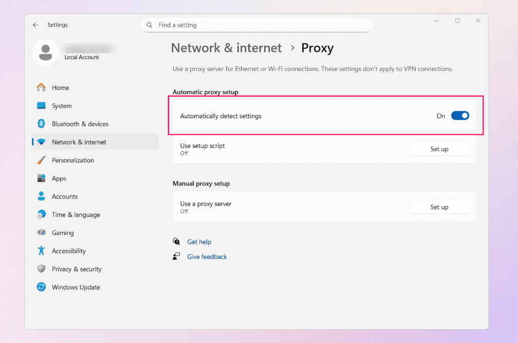
Task: Click the Privacy & security shield icon
Action: click(x=41, y=269)
